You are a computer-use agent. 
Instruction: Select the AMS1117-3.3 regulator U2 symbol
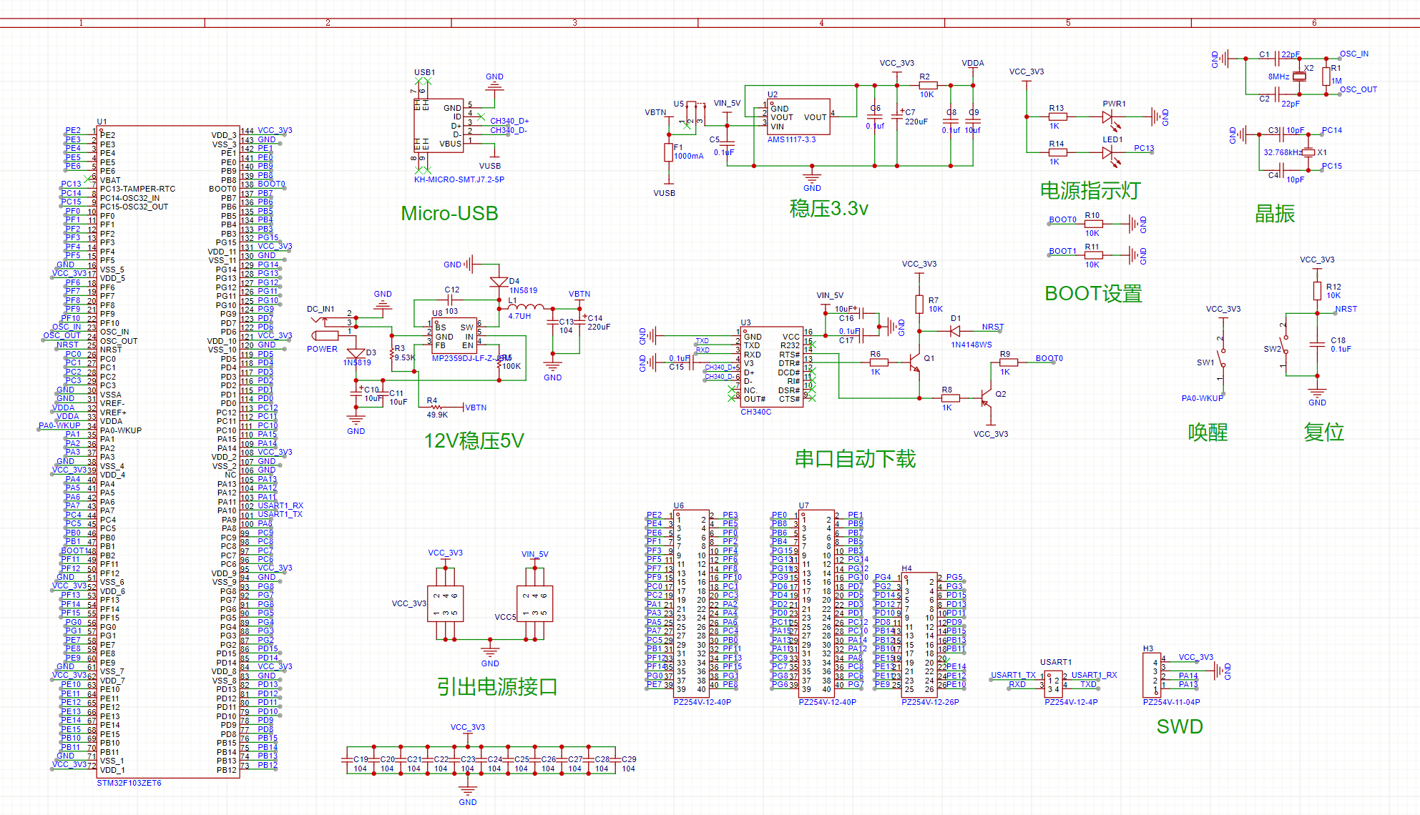(x=799, y=117)
